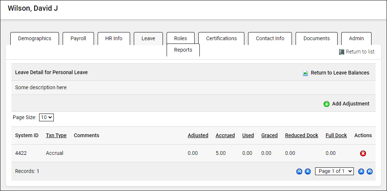Switch to the Documents tab
Image resolution: width=387 pixels, height=191 pixels.
(316, 38)
